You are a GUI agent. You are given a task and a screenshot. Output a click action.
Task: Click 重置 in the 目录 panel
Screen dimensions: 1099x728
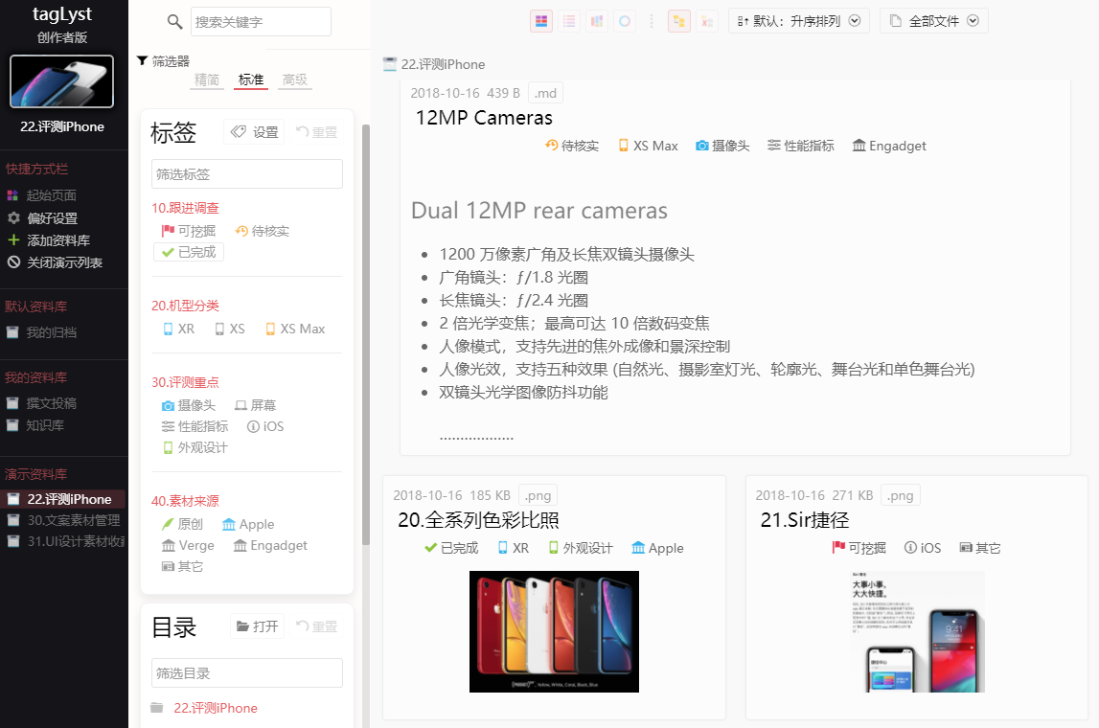pyautogui.click(x=316, y=626)
